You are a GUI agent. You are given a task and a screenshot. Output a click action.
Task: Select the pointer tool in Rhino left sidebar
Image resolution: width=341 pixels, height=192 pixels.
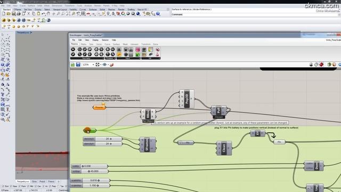(x=3, y=35)
